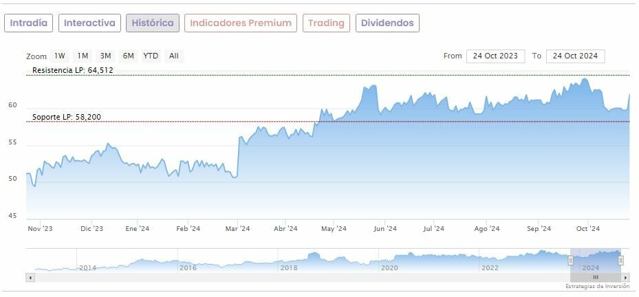Image resolution: width=639 pixels, height=297 pixels.
Task: Click the navigator's left range handle
Action: [x=570, y=261]
